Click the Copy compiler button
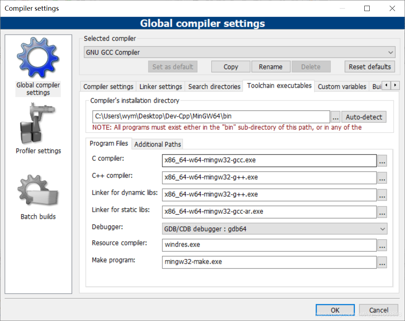 coord(231,67)
